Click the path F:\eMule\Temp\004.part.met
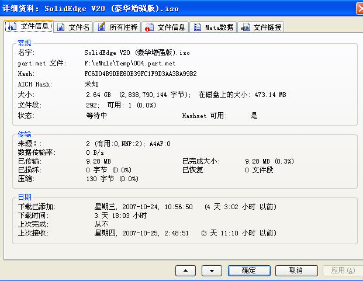 tap(130, 63)
